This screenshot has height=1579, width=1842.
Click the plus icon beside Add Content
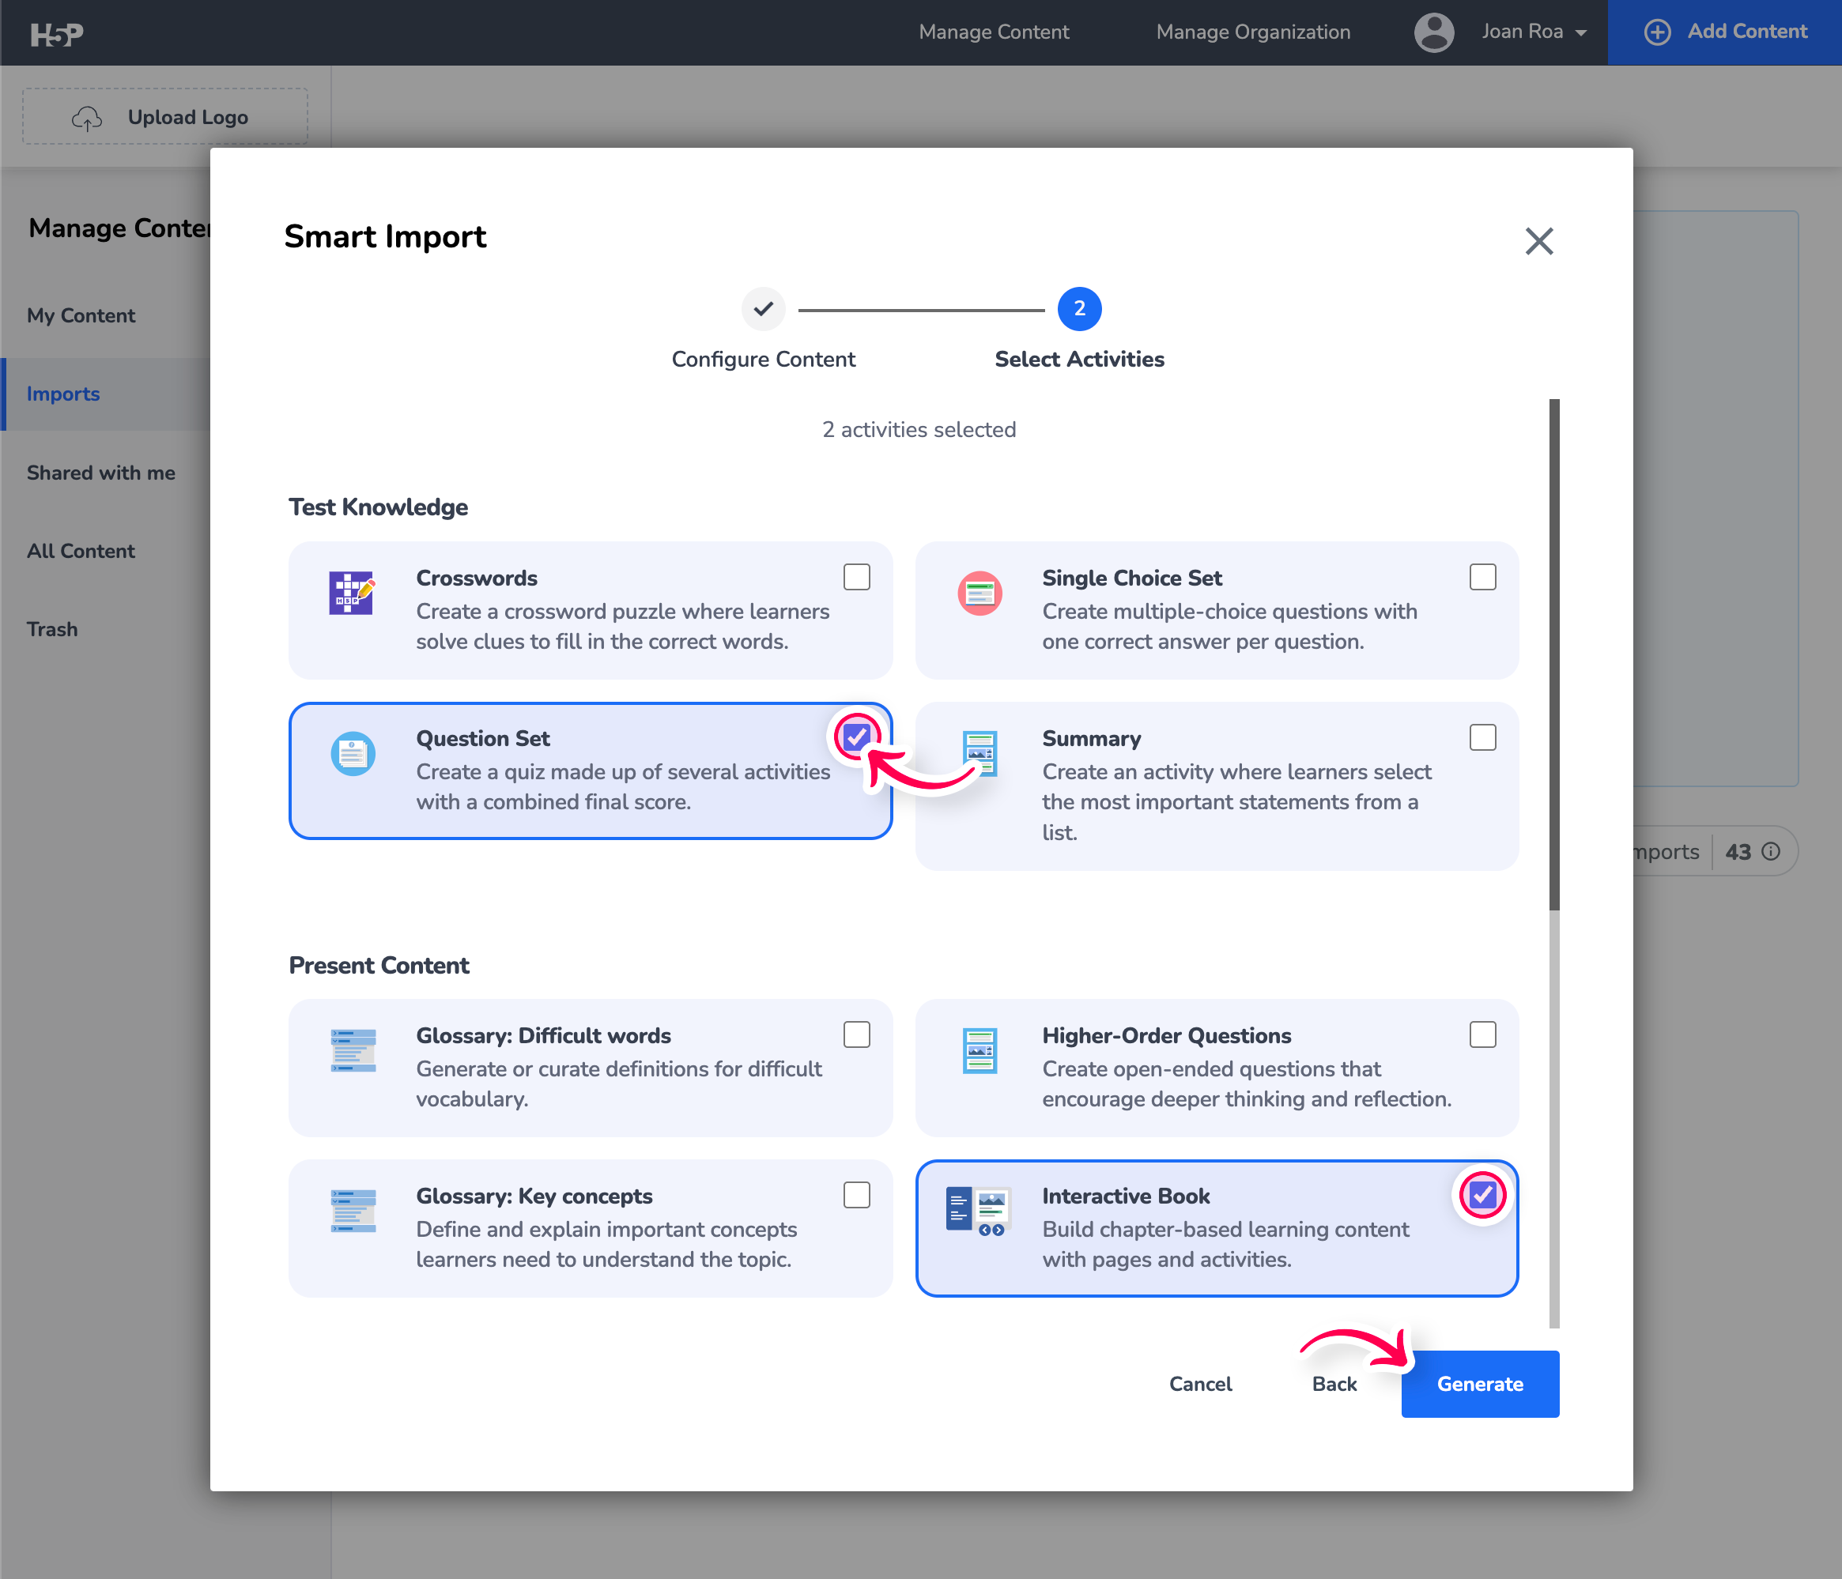tap(1657, 32)
